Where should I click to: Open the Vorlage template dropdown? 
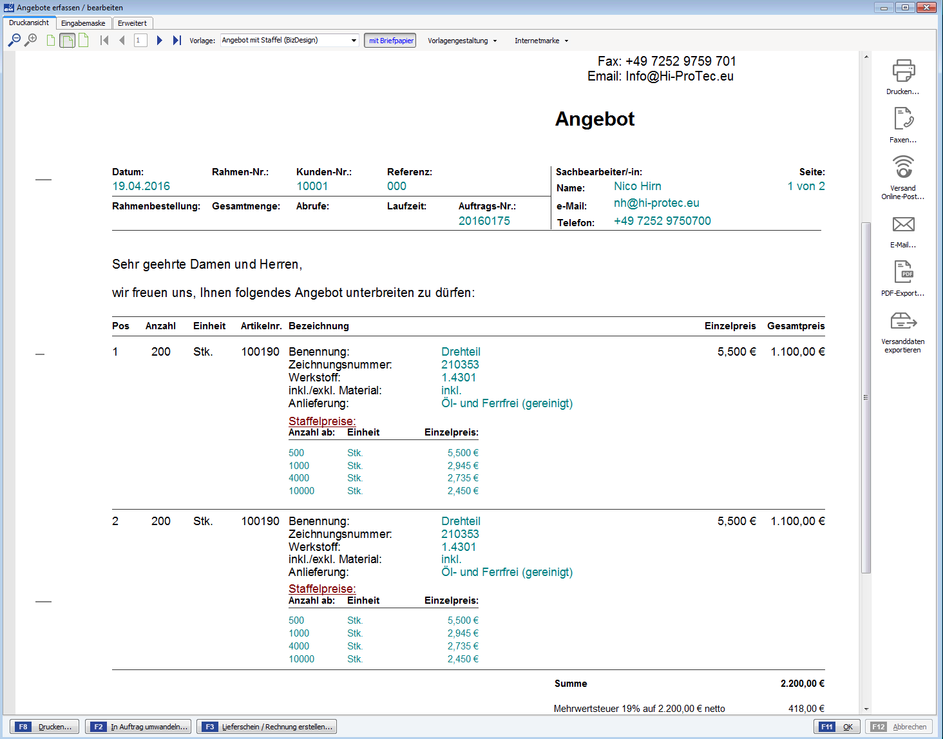(x=290, y=41)
